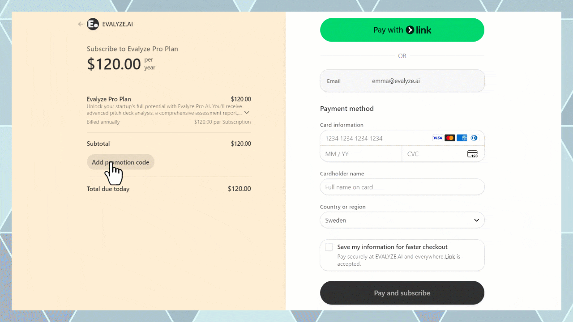Expand the Evalyze Pro Plan description
The image size is (573, 322).
point(247,113)
